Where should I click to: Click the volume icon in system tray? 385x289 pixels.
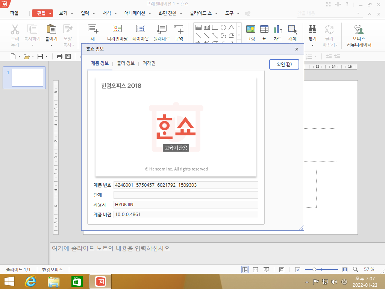(x=334, y=282)
